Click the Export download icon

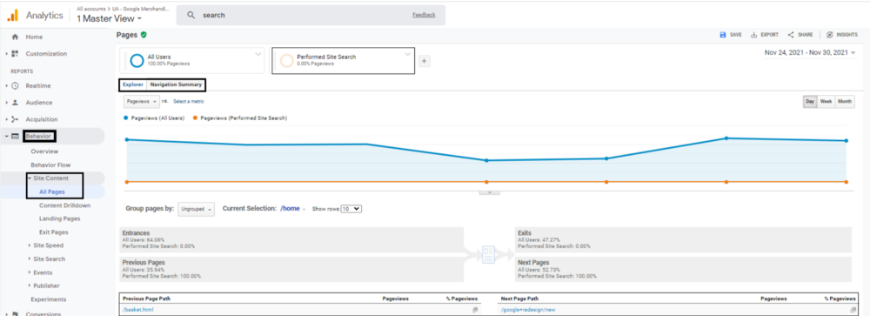(x=754, y=35)
